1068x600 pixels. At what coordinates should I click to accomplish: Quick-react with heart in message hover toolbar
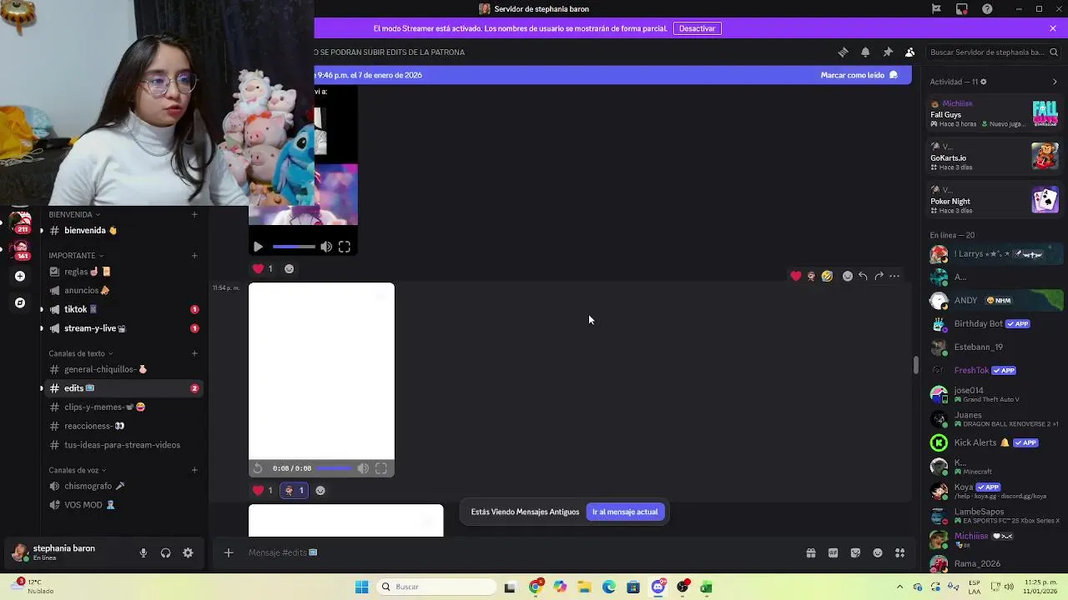796,276
